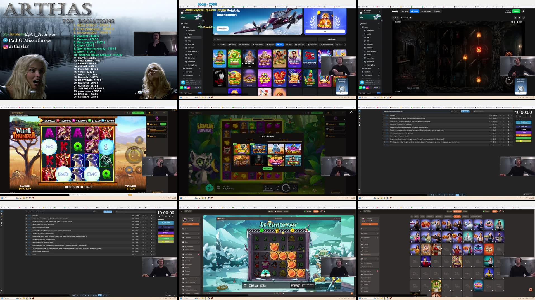Viewport: 535px width, 300px height.
Task: Select the Roulette section in the casino sidebar
Action: click(x=190, y=55)
